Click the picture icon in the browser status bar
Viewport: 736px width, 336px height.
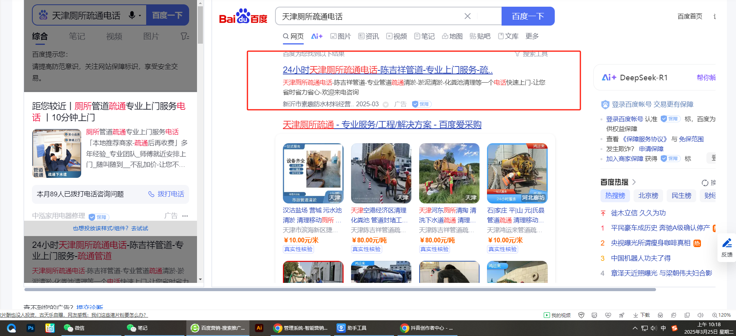[x=595, y=315]
